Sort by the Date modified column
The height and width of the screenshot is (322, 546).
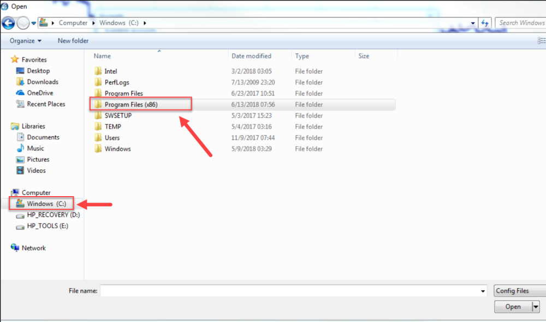pyautogui.click(x=251, y=56)
